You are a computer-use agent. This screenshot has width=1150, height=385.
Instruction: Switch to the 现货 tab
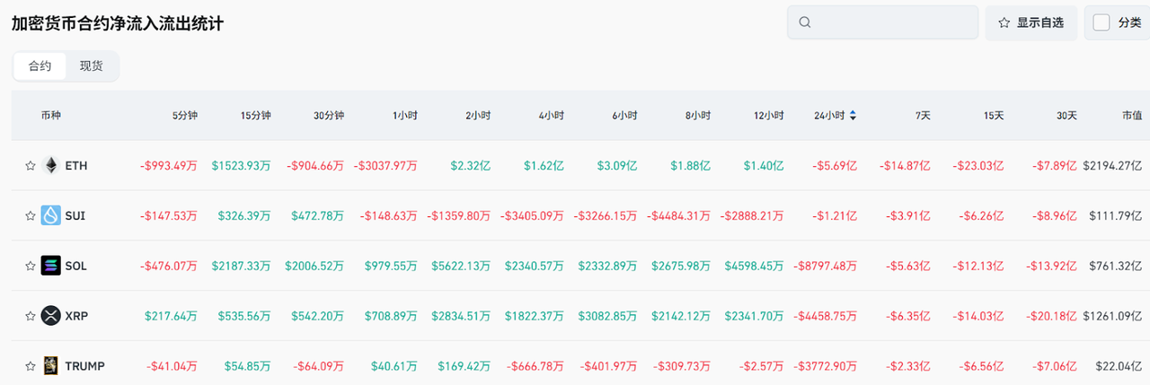tap(91, 66)
